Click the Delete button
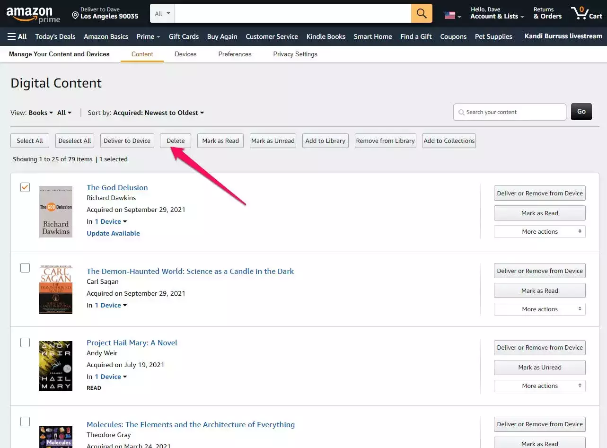607x448 pixels. (176, 141)
